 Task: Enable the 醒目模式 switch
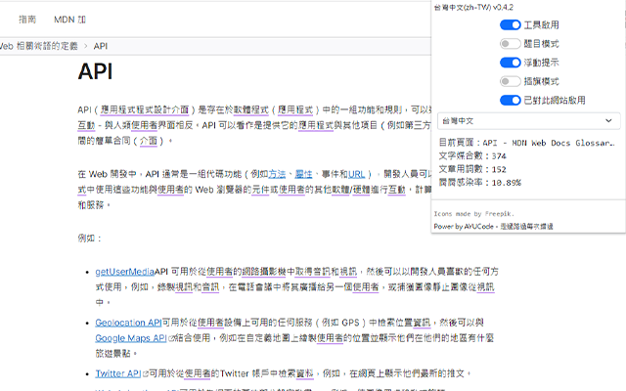[x=511, y=43]
